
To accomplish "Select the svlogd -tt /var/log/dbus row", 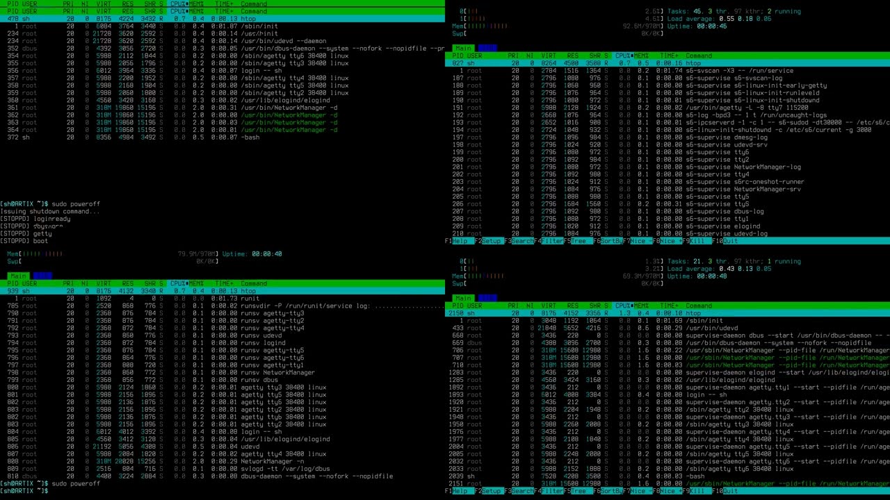I will click(x=222, y=469).
